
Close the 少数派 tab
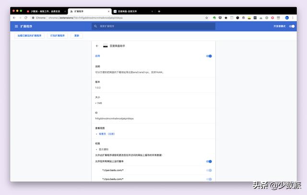click(65, 11)
